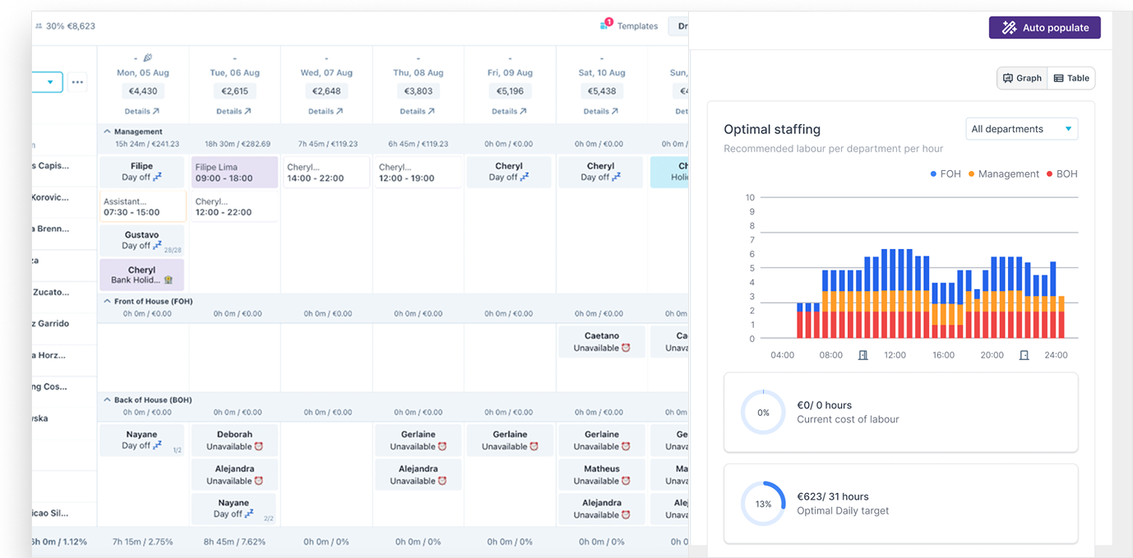
Task: Click the closing-time door marker near 24:00
Action: (1024, 355)
